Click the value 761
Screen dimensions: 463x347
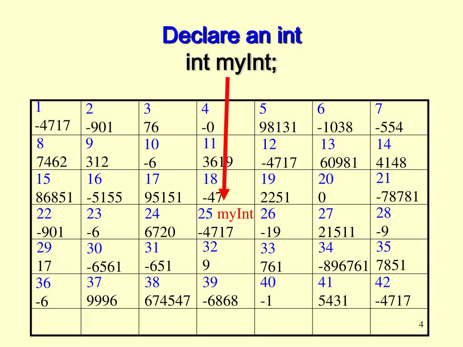pos(271,267)
